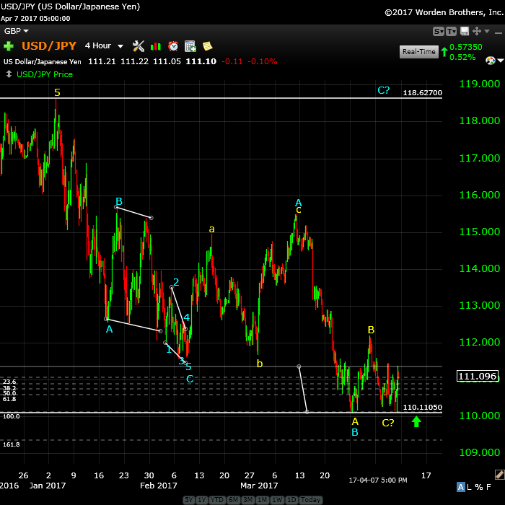Click the 161.8 Fibonacci level label
This screenshot has height=505, width=505.
12,444
